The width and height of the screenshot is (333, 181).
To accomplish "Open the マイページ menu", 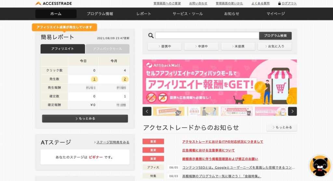I will point(275,14).
